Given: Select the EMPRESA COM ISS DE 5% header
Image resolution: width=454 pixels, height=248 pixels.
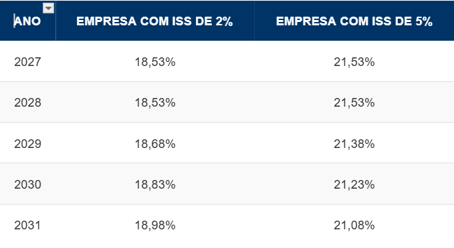Looking at the screenshot, I should (x=354, y=21).
